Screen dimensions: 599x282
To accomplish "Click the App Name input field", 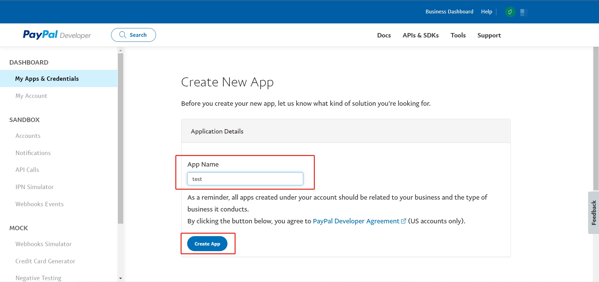I will 245,179.
